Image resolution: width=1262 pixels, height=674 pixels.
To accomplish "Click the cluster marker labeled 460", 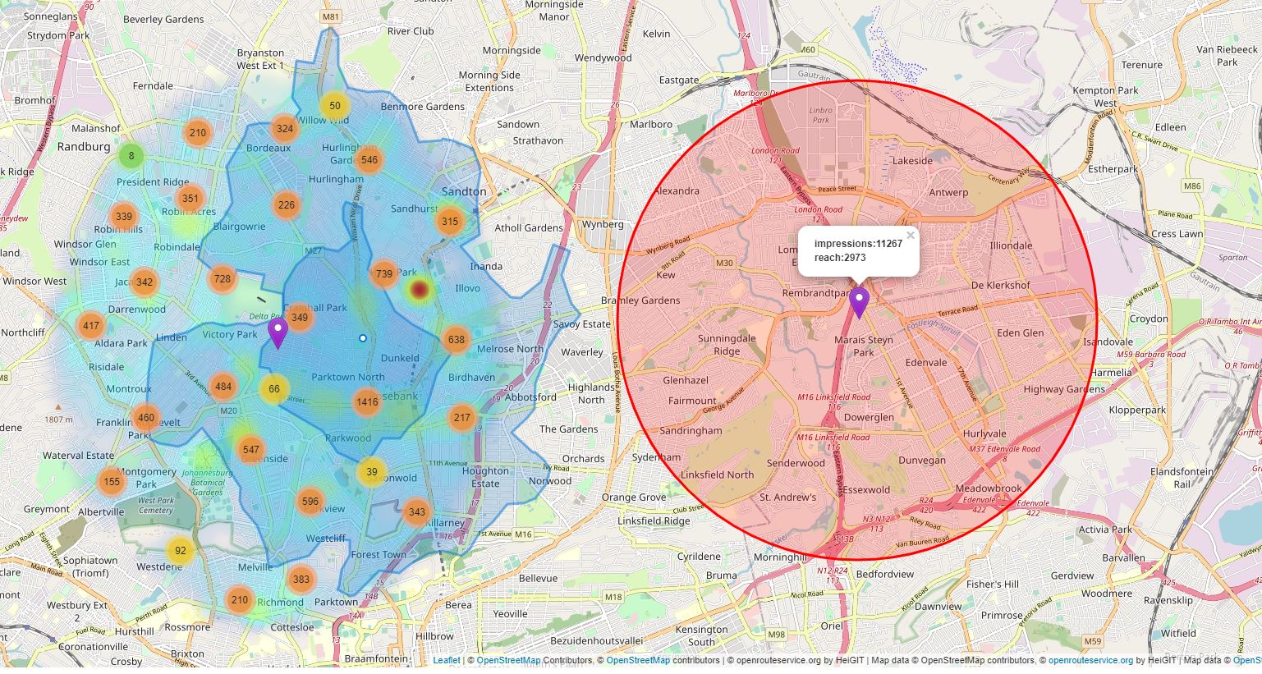I will [146, 418].
